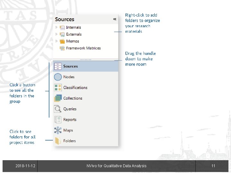
Task: Click the Reports document icon
Action: pos(58,119)
